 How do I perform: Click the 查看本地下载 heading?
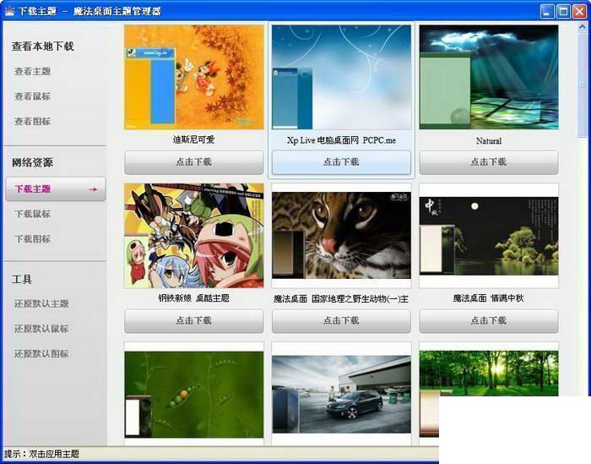[42, 46]
